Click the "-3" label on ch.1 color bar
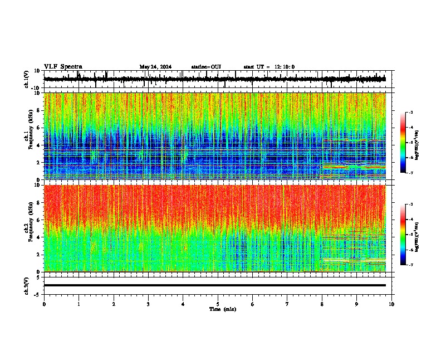The image size is (441, 341). [x=410, y=112]
